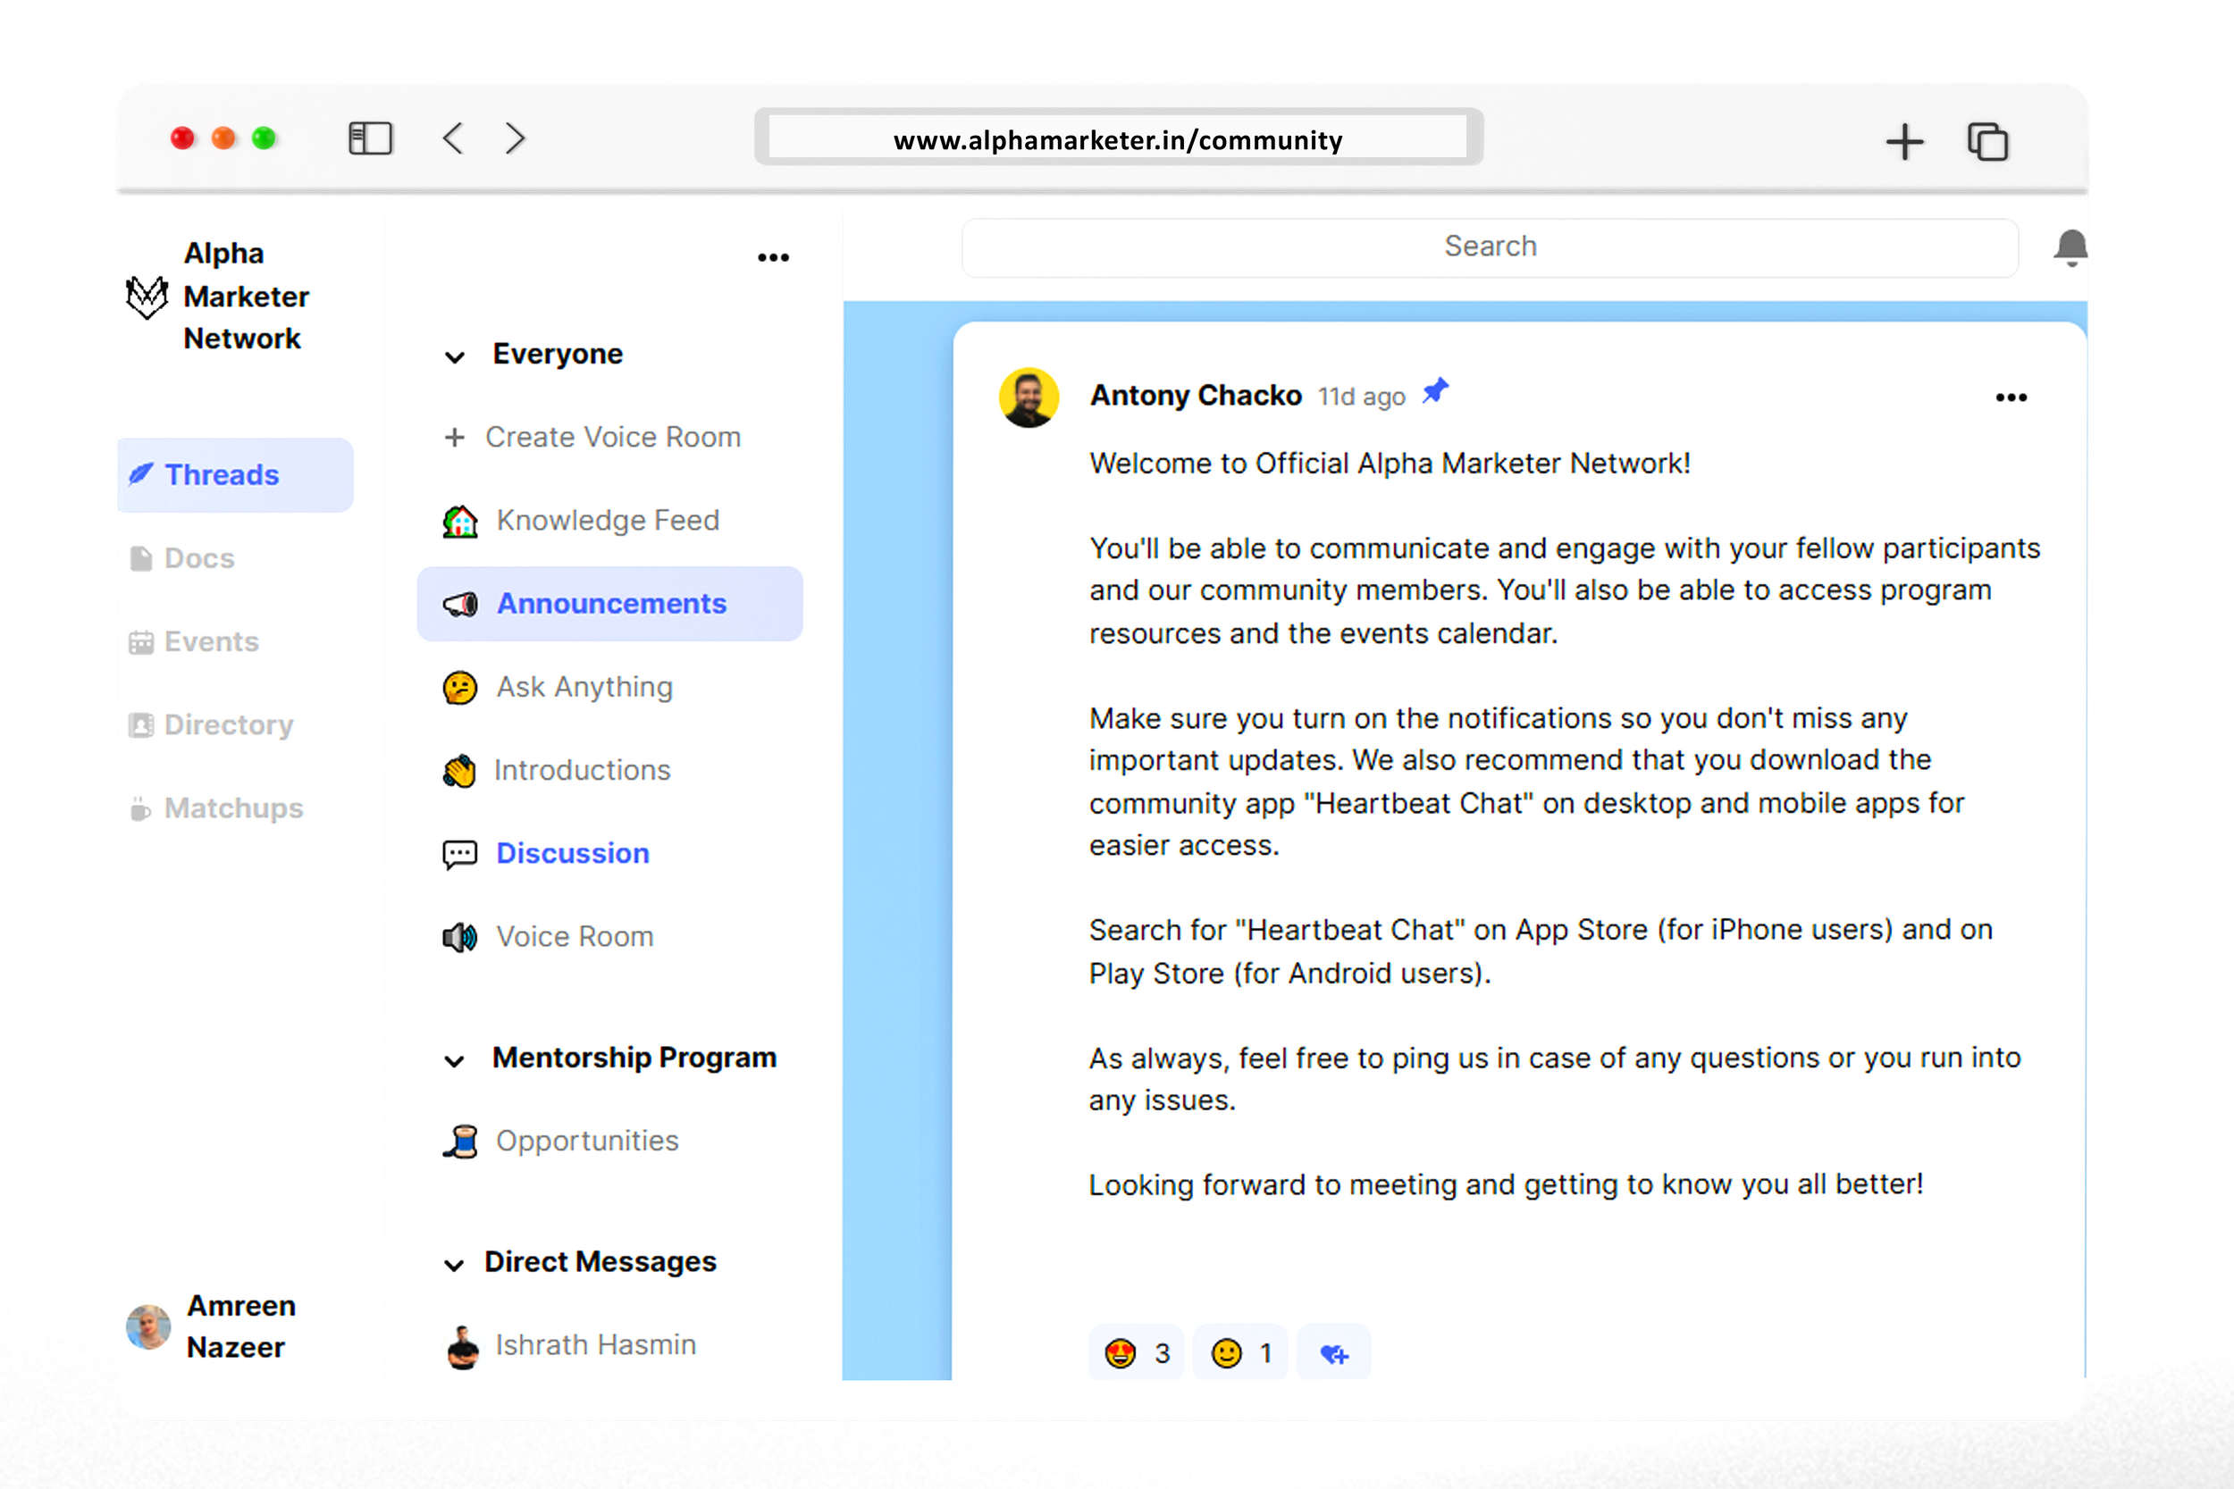
Task: Open the Discussion channel
Action: (x=572, y=853)
